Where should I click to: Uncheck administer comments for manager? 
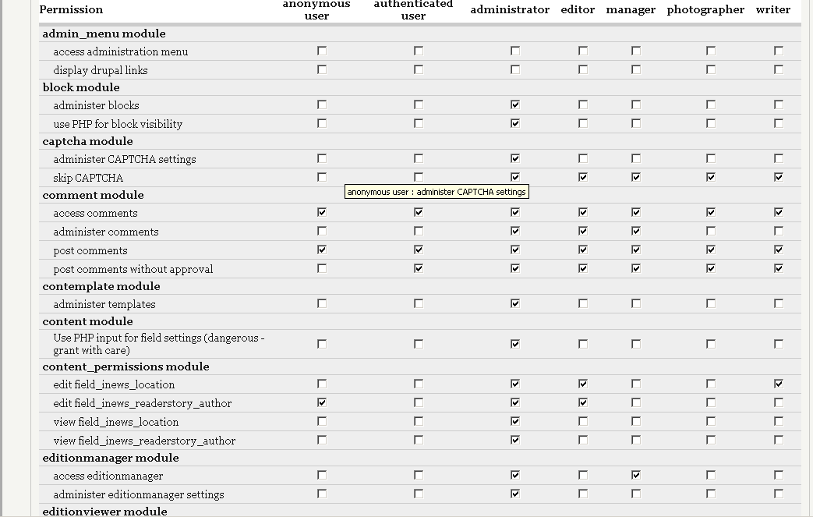click(x=636, y=232)
